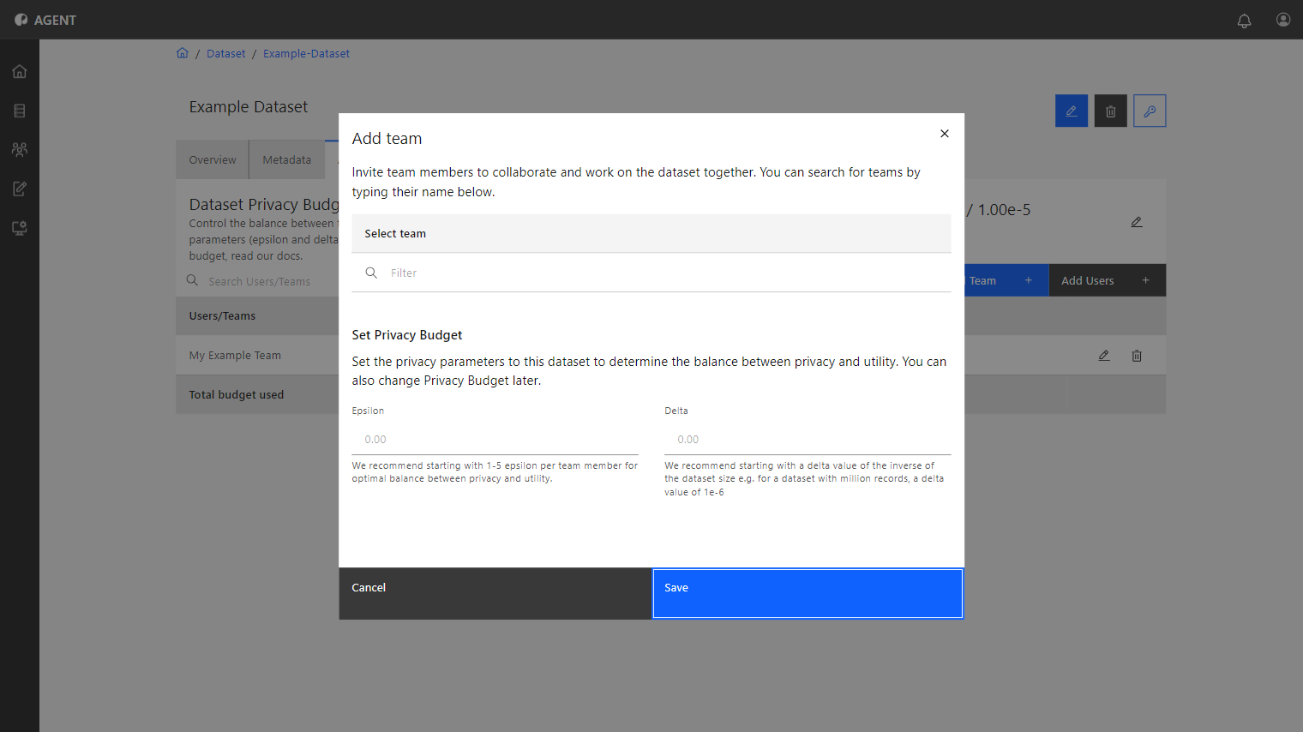
Task: Open Teams people icon in sidebar
Action: pyautogui.click(x=20, y=149)
